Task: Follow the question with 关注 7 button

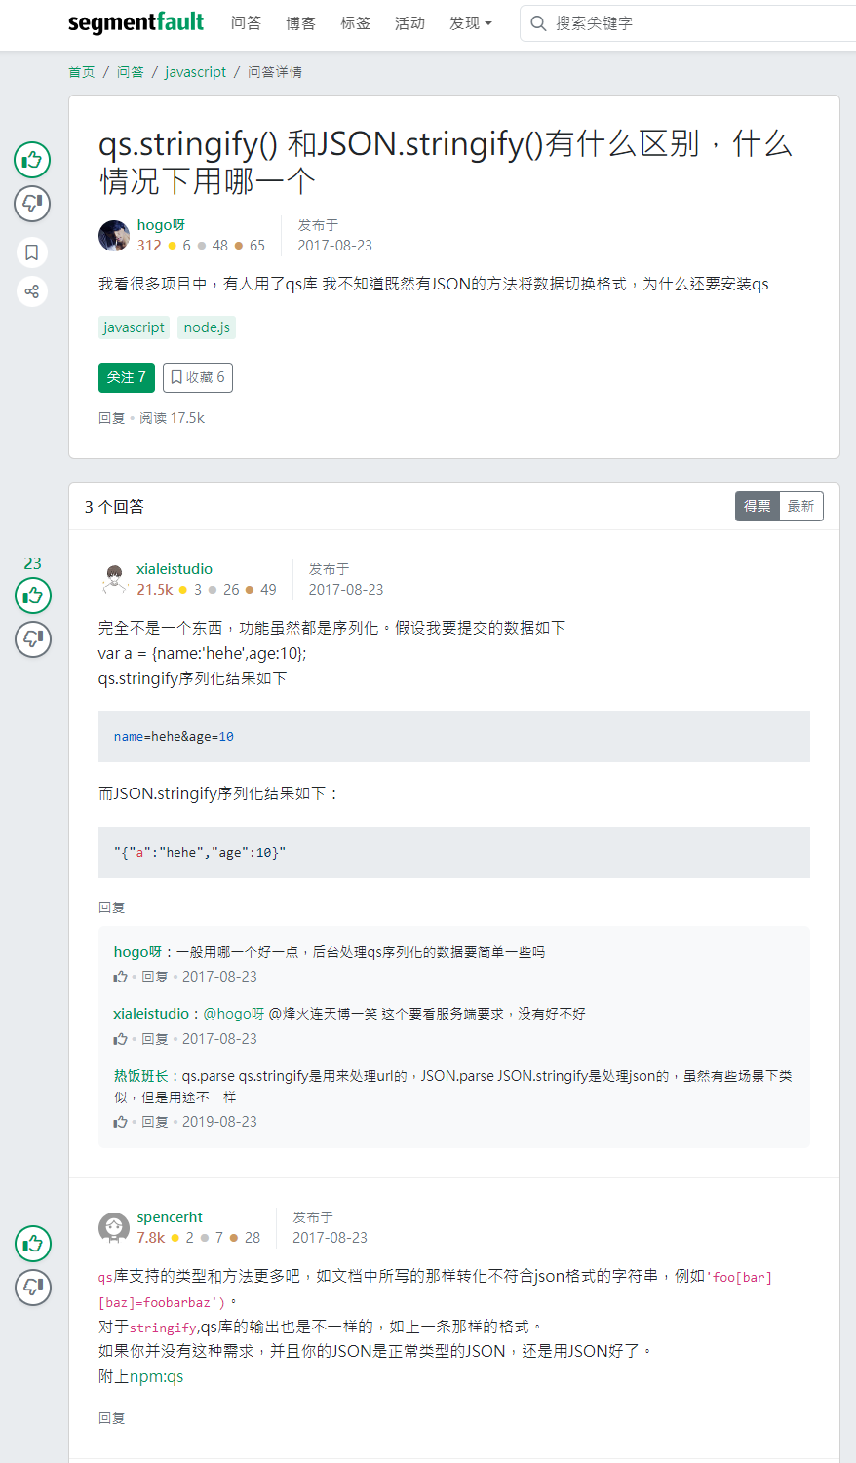Action: coord(127,377)
